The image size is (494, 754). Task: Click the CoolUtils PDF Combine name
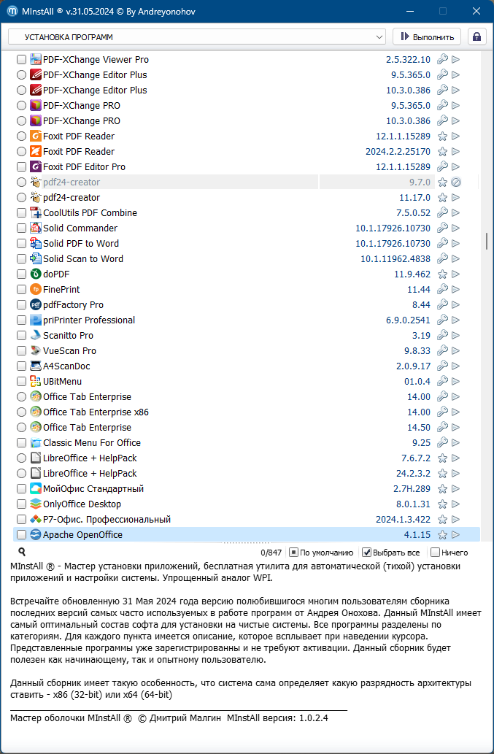pos(90,212)
